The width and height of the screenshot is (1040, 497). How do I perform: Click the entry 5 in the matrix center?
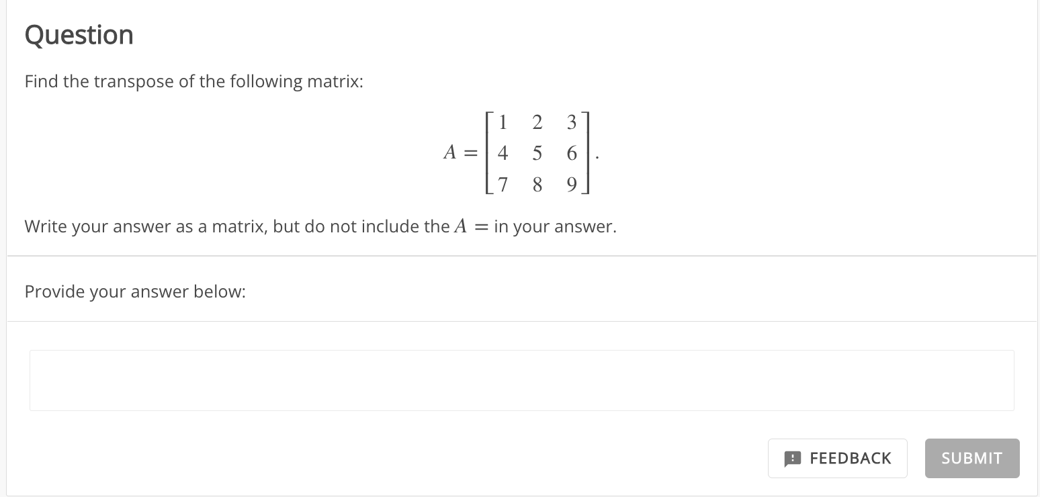coord(537,153)
